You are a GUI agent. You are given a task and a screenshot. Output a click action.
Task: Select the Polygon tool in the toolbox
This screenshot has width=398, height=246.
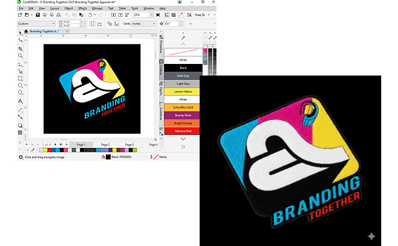tap(20, 92)
